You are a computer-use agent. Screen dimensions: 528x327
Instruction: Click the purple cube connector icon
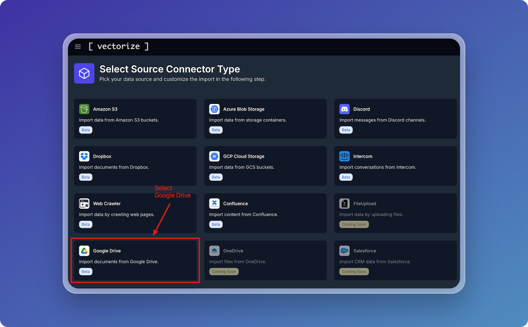[84, 73]
